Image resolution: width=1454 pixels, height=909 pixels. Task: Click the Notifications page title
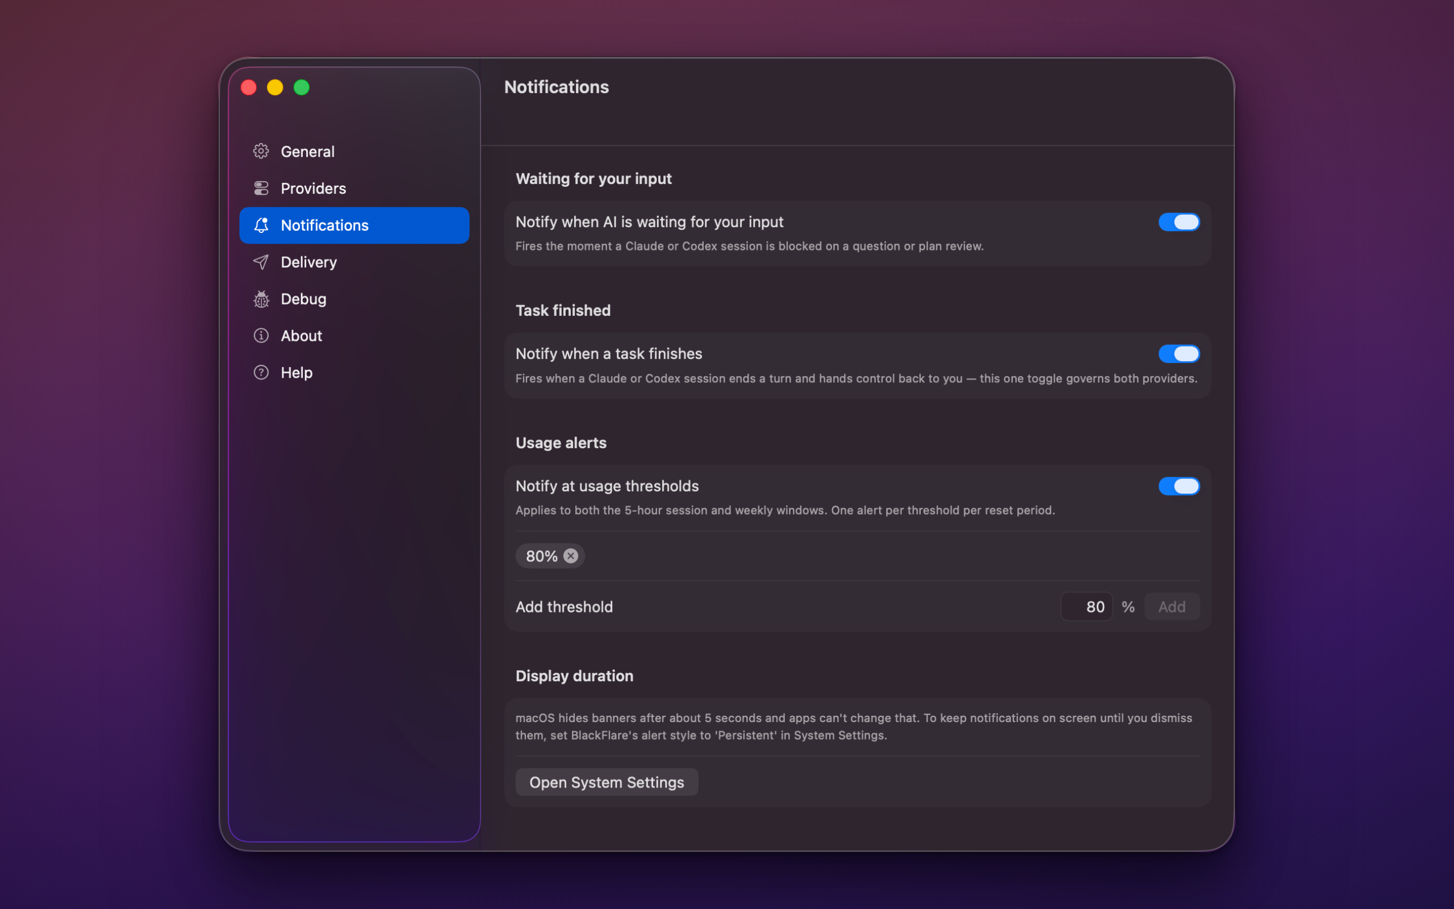click(557, 87)
